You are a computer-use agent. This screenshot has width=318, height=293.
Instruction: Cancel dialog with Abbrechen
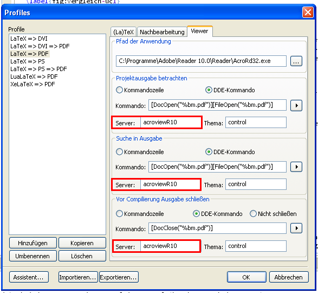(x=289, y=277)
